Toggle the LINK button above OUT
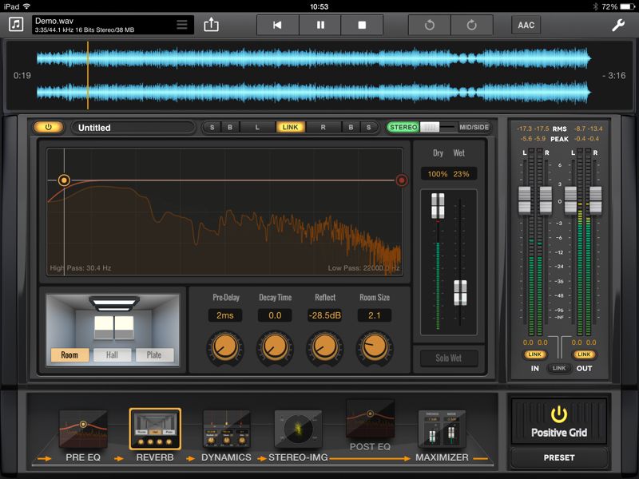This screenshot has width=639, height=479. [584, 354]
